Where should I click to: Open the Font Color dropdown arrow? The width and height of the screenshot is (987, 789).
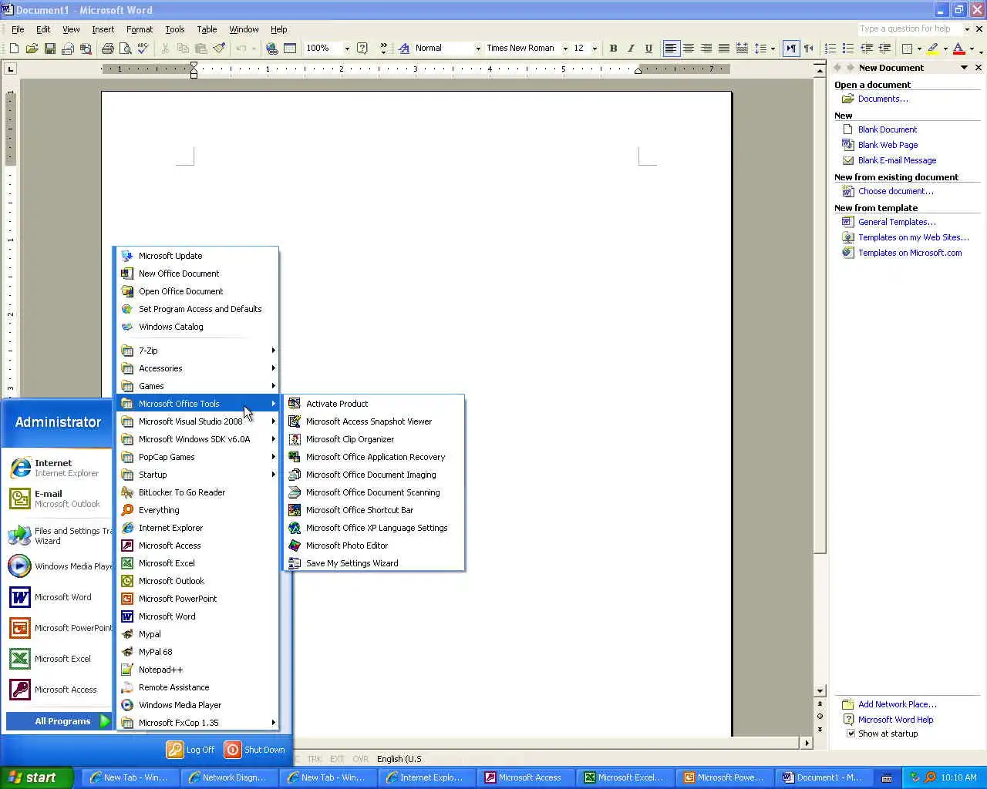971,49
